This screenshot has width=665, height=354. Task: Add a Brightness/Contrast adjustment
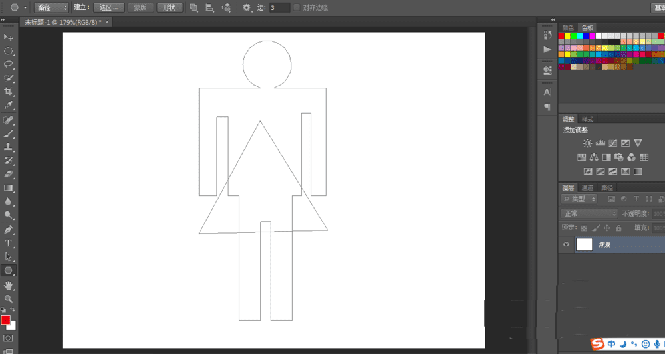tap(587, 143)
